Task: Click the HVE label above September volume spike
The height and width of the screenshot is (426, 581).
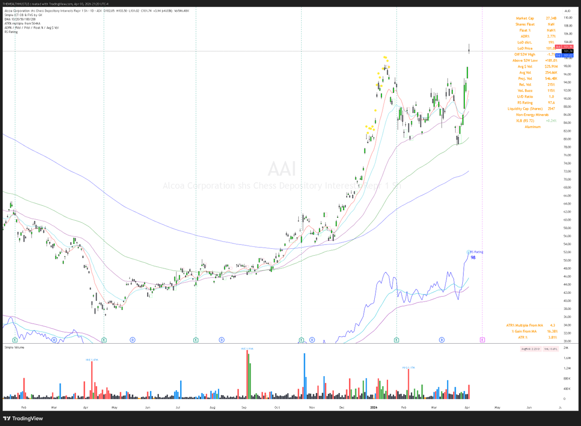Action: click(x=247, y=349)
